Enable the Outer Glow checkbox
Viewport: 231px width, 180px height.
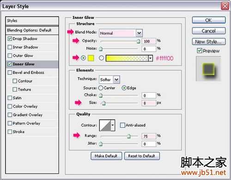(10, 55)
